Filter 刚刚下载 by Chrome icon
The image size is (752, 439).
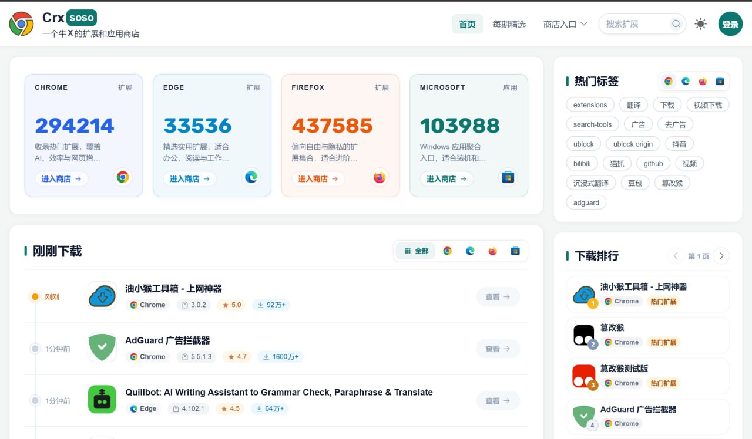click(x=448, y=251)
